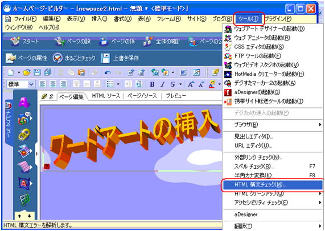Toggle center text alignment
Image resolution: width=325 pixels, height=231 pixels.
(53, 84)
